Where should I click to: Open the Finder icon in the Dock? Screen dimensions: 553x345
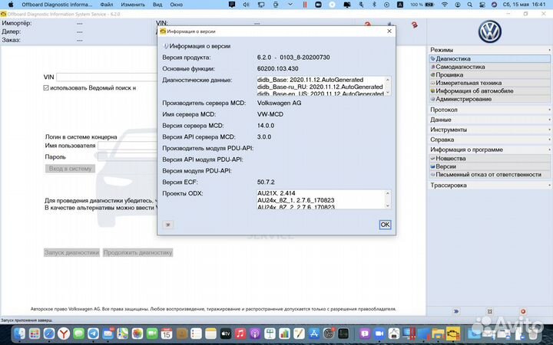[x=19, y=333]
